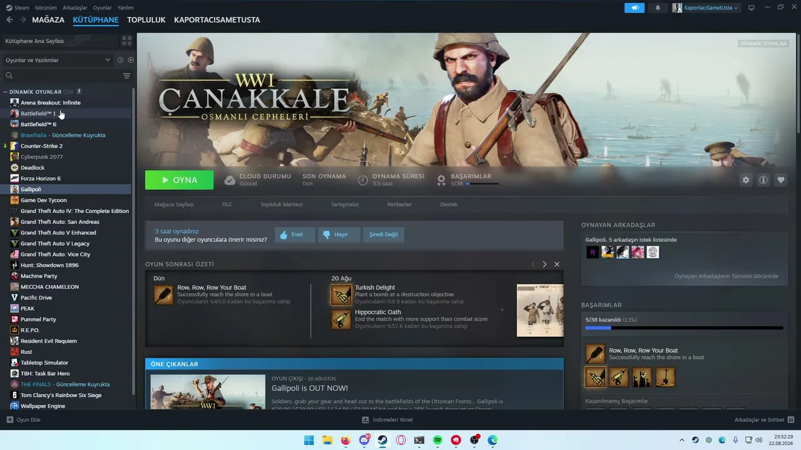Screen dimensions: 801x450
Task: Open the Turkish Delight achievement icon
Action: pyautogui.click(x=341, y=295)
